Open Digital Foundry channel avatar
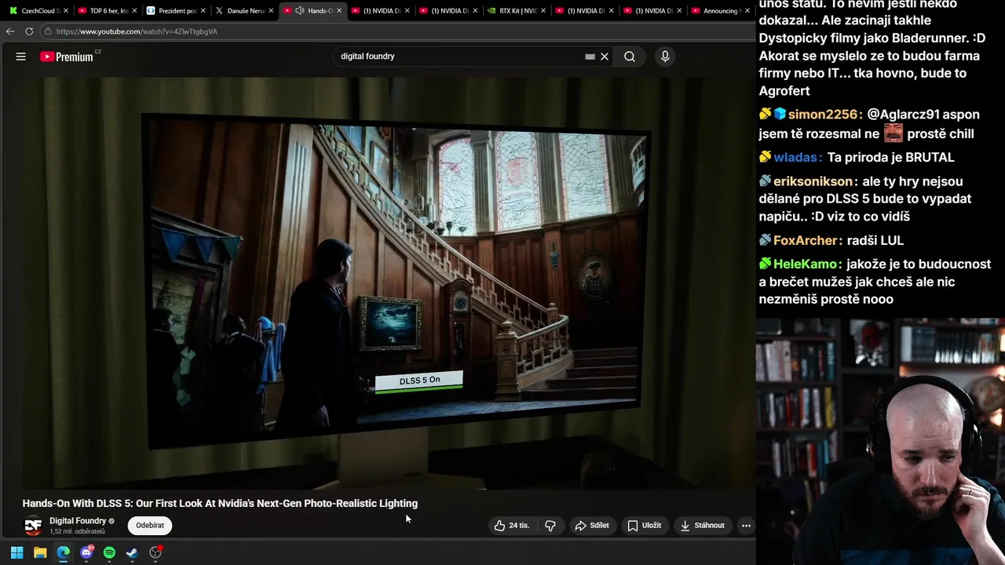The width and height of the screenshot is (1005, 565). tap(33, 527)
